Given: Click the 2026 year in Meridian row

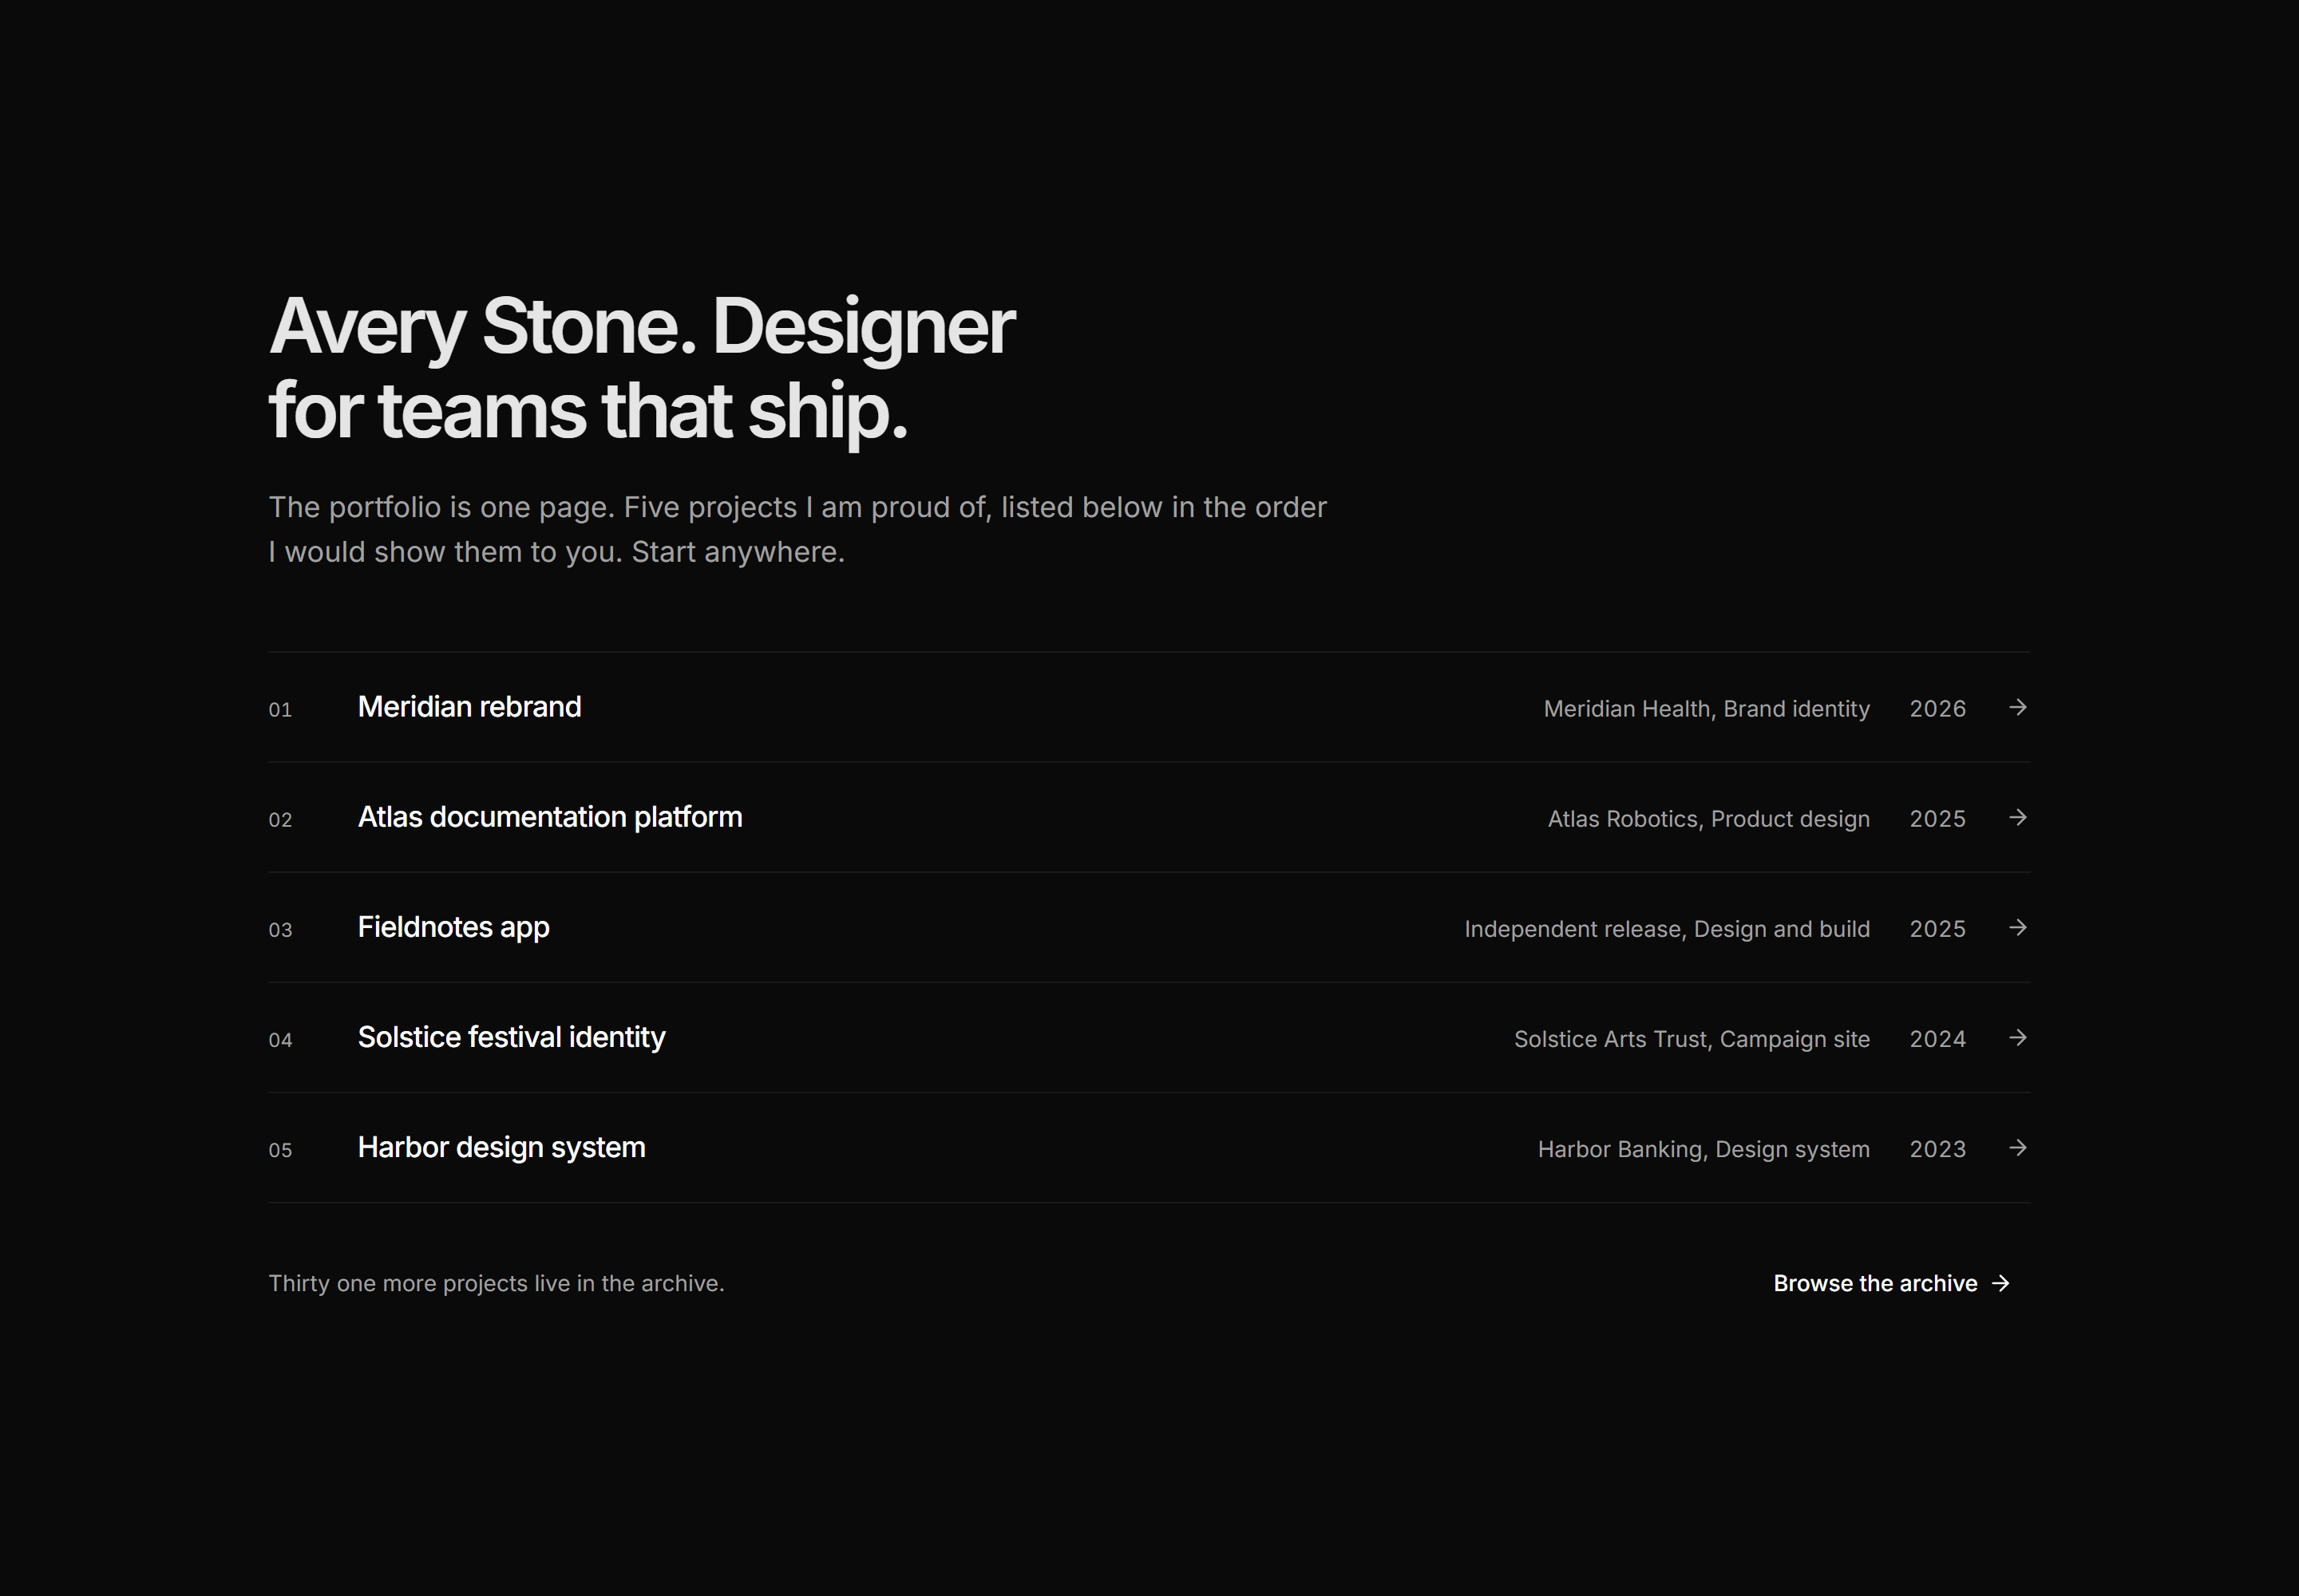Looking at the screenshot, I should (x=1938, y=709).
